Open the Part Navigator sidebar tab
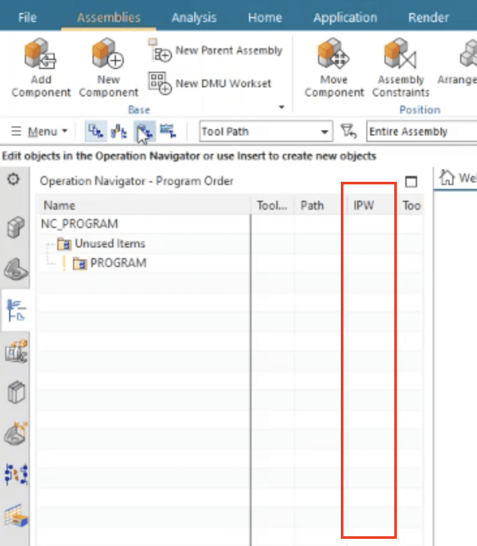The image size is (477, 546). click(16, 269)
